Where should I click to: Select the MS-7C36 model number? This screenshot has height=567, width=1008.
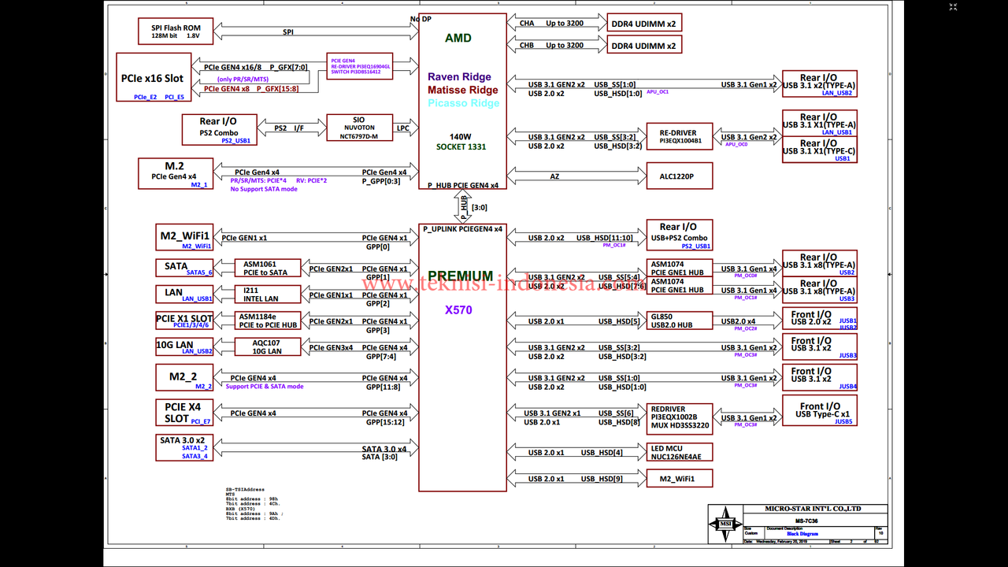point(805,521)
